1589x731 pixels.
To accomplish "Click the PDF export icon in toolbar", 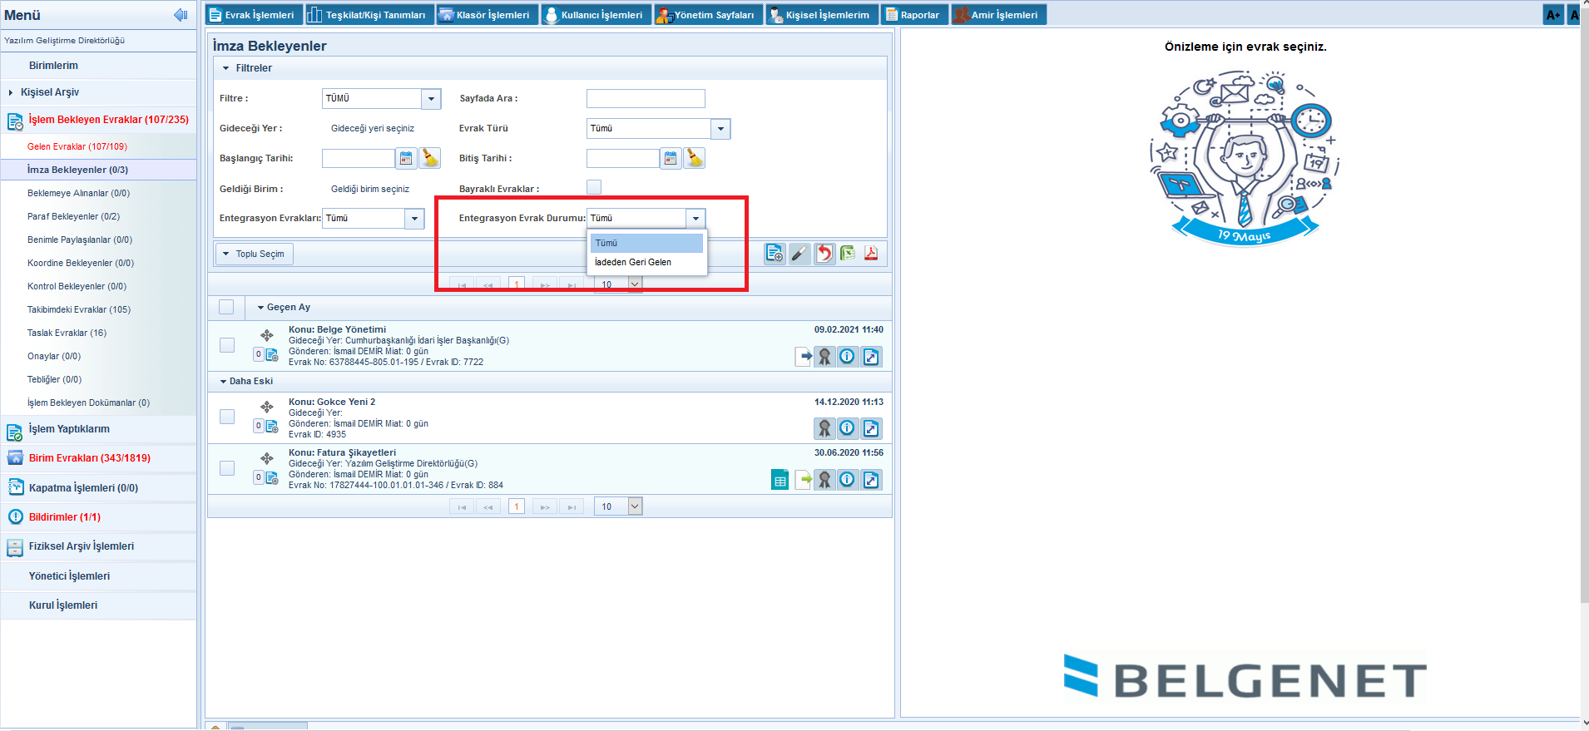I will pyautogui.click(x=871, y=254).
